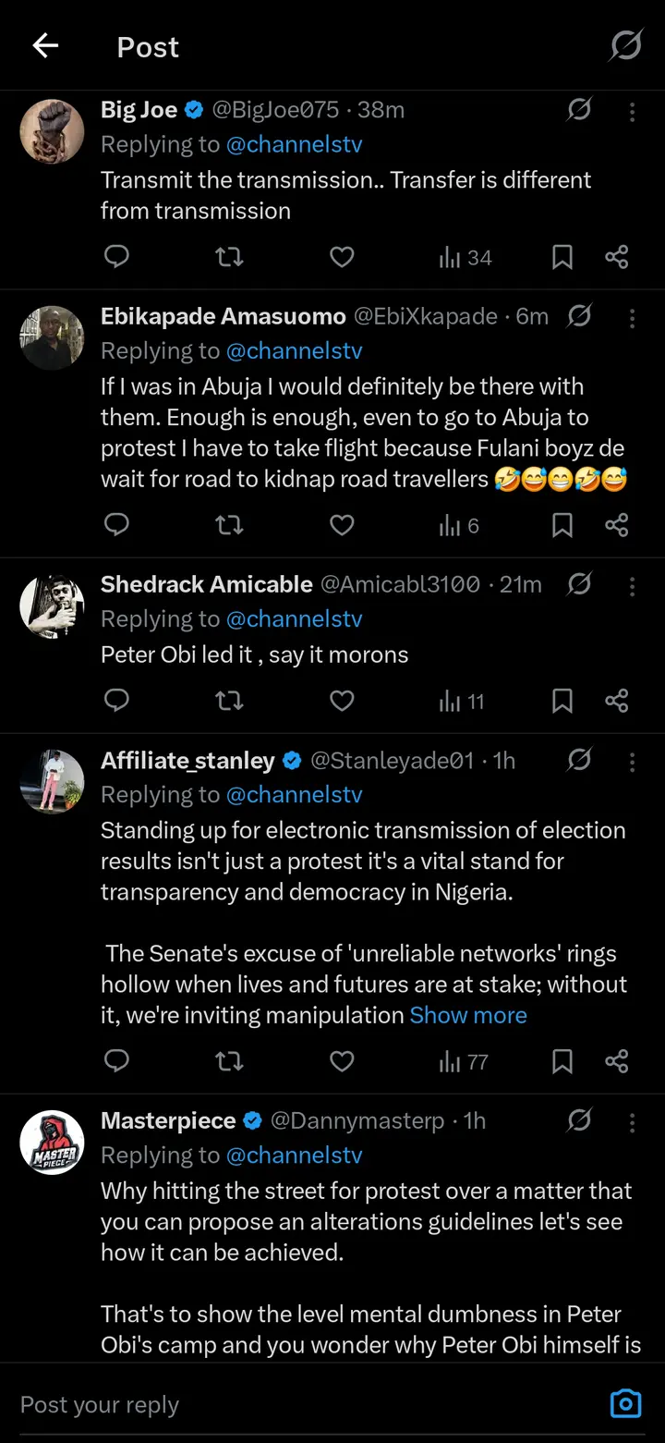665x1443 pixels.
Task: Open three-dot menu on Ebikapade's reply
Action: coord(632,318)
